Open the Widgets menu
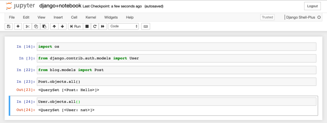 [x=111, y=17]
